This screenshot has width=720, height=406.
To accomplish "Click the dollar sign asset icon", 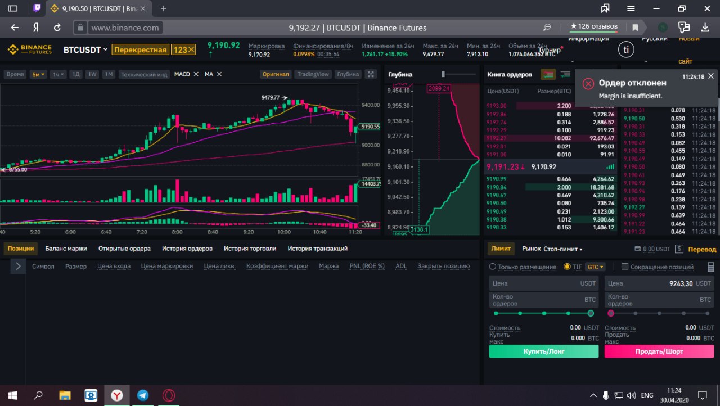I will [x=679, y=249].
